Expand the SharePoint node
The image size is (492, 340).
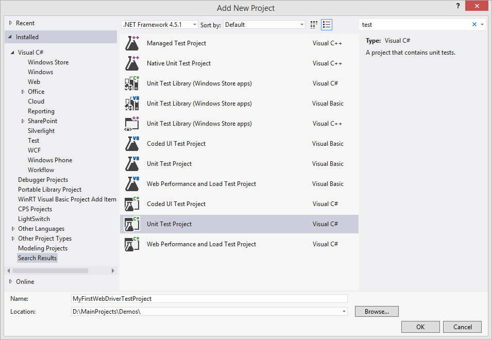[x=23, y=121]
